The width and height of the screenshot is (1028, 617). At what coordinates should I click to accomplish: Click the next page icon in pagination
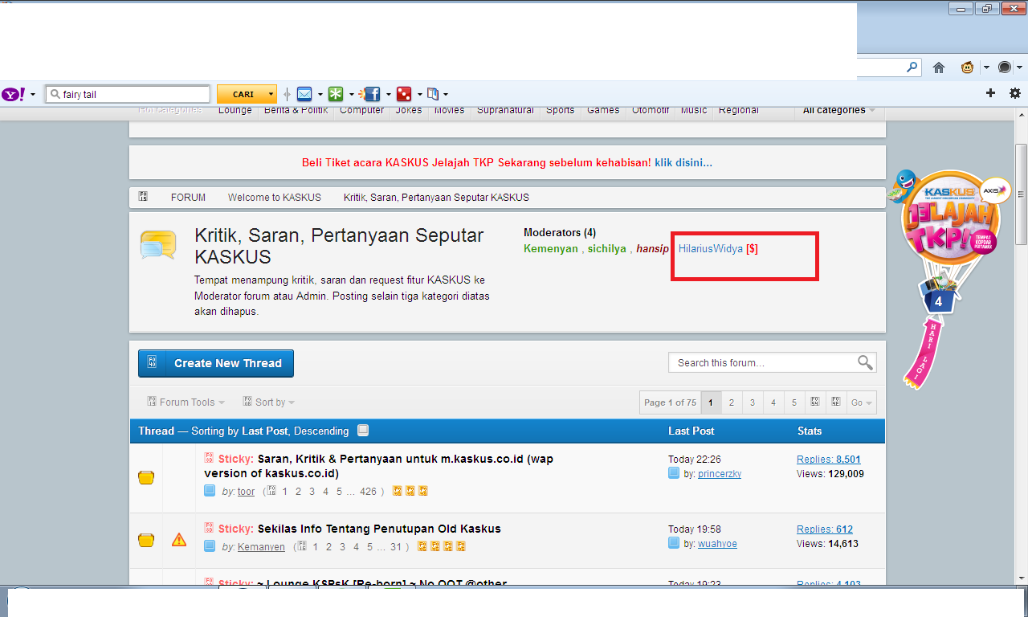[x=814, y=402]
